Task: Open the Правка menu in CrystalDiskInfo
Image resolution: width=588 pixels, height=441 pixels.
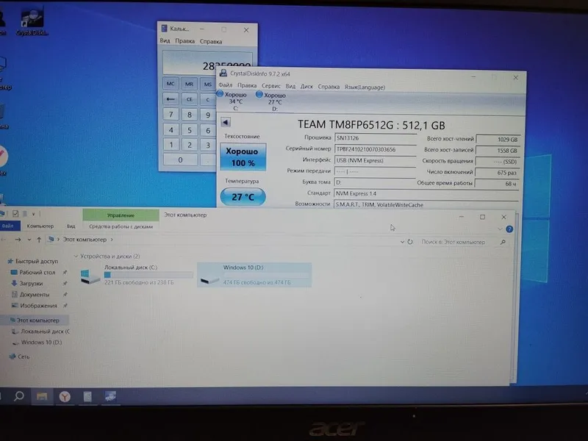Action: (247, 85)
